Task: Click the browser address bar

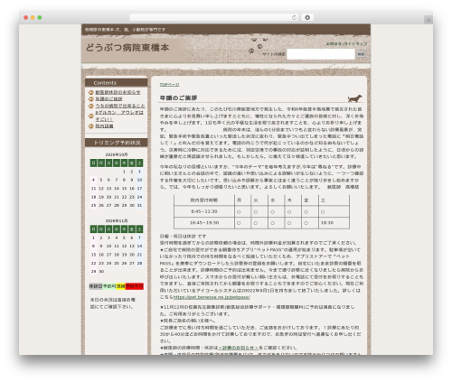Action: [x=213, y=17]
